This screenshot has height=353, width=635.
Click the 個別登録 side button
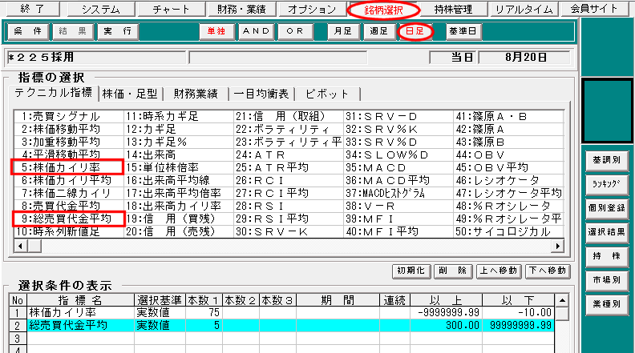[605, 207]
